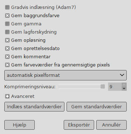Click Gem standardværdier button
The width and height of the screenshot is (131, 134).
(97, 106)
